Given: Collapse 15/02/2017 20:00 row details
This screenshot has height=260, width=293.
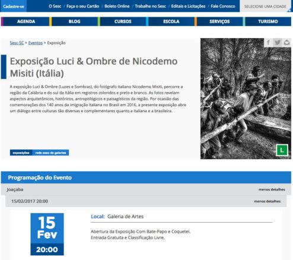Looking at the screenshot, I should (267, 201).
